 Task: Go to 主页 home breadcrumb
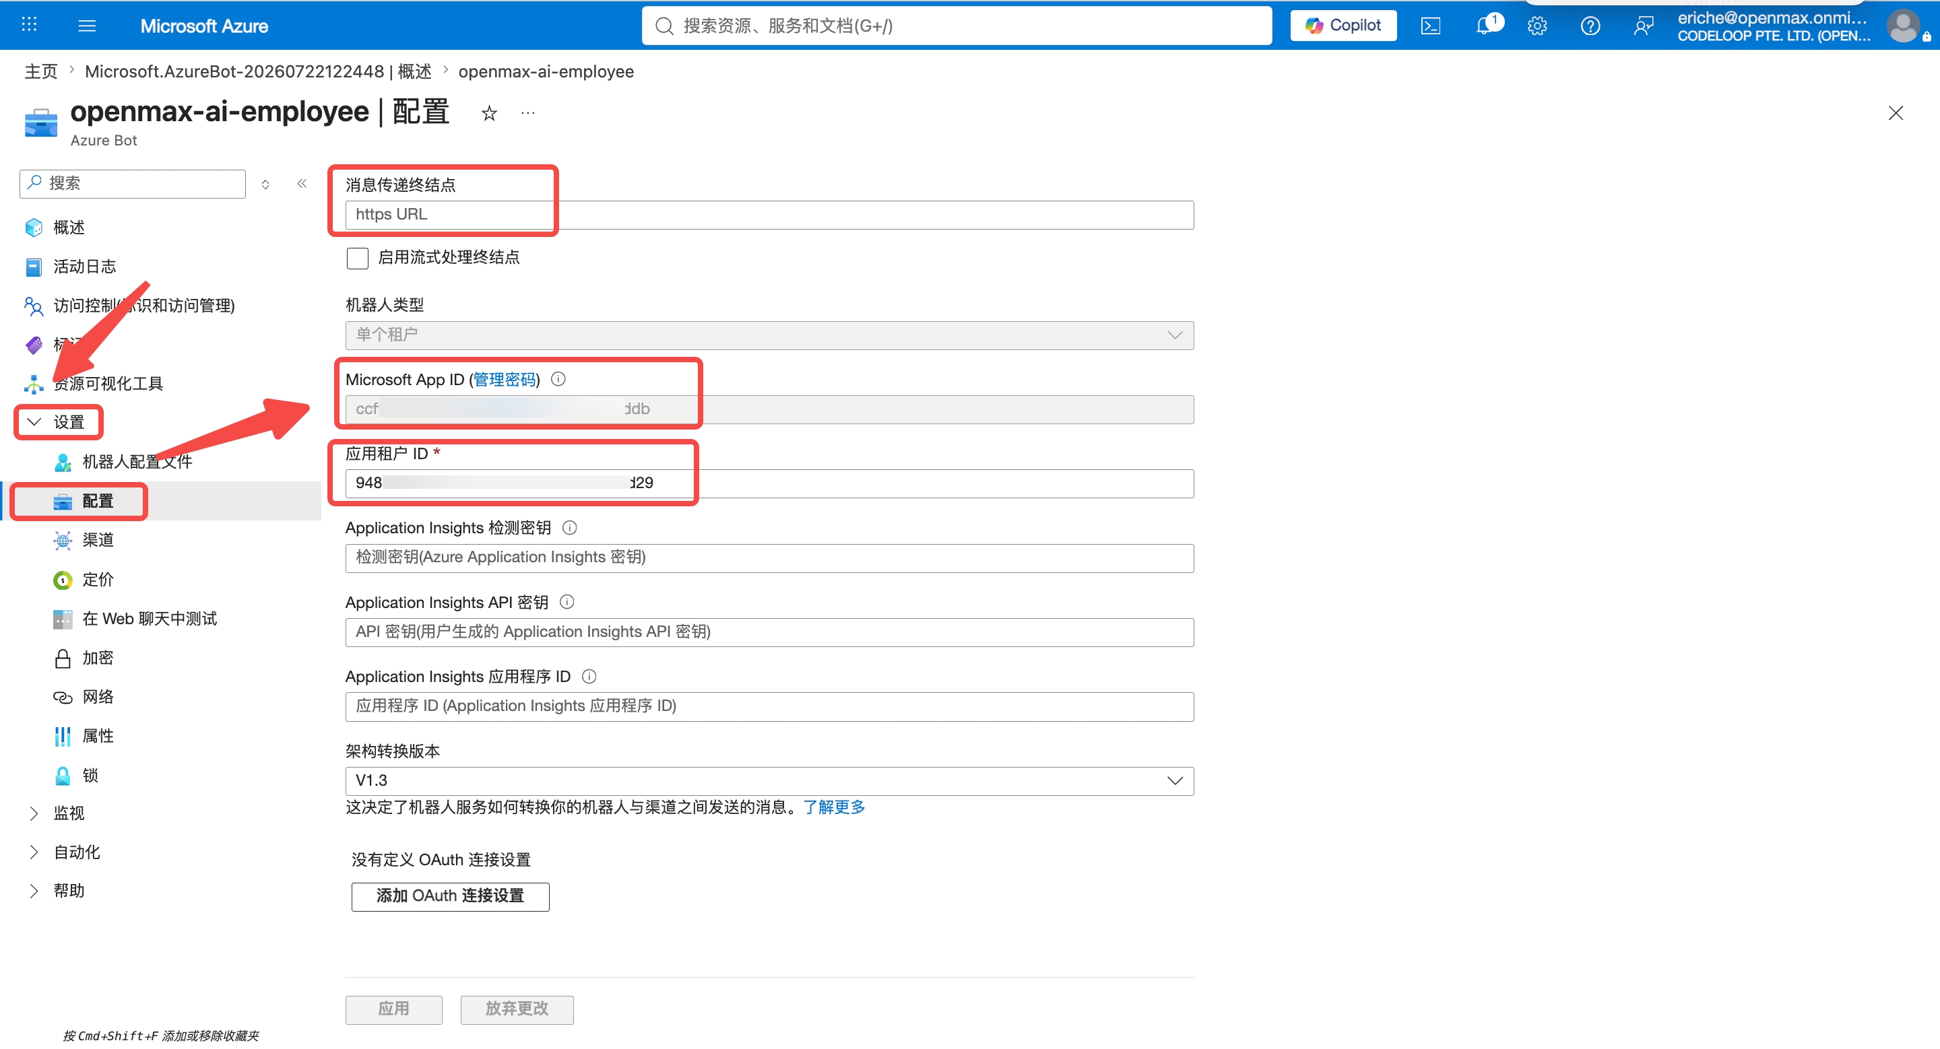[x=41, y=71]
